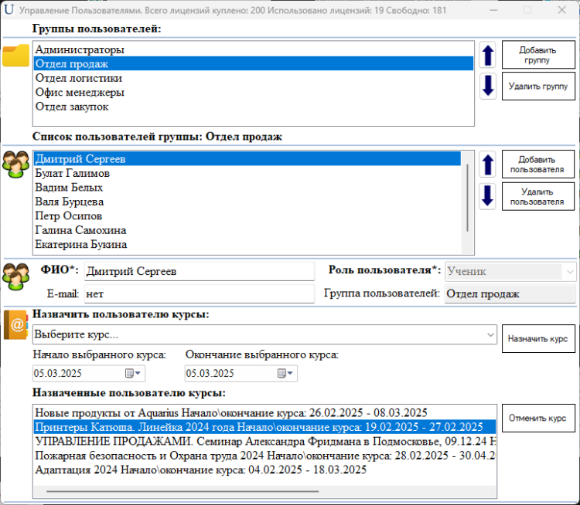The image size is (580, 505).
Task: Select user 'Галина Самохина' in list
Action: pyautogui.click(x=80, y=230)
